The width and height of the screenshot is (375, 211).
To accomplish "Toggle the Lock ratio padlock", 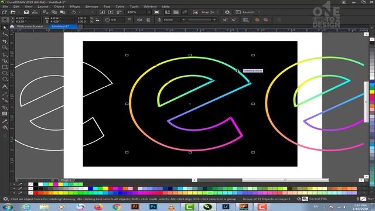I will pos(98,20).
